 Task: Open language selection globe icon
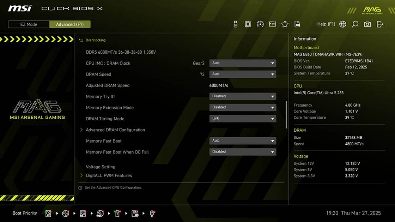tap(343, 24)
